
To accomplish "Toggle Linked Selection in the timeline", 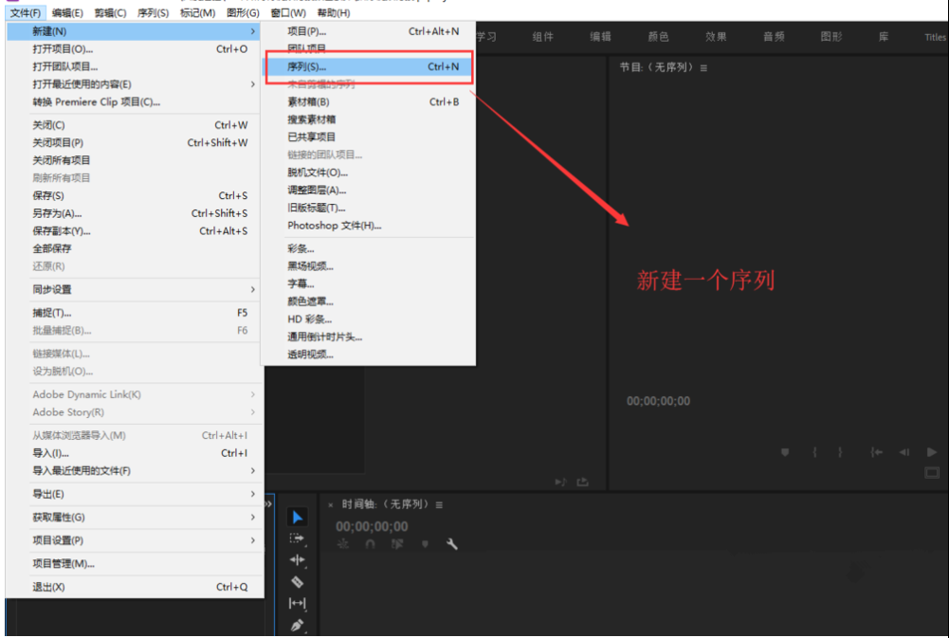I will [x=397, y=544].
